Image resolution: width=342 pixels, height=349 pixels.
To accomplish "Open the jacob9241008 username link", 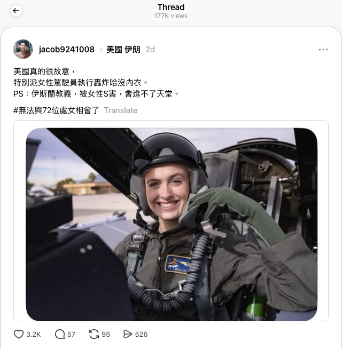I will 66,50.
